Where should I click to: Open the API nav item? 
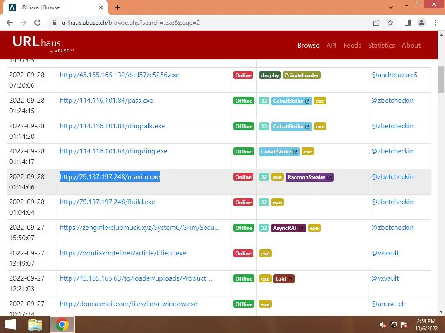(x=331, y=45)
